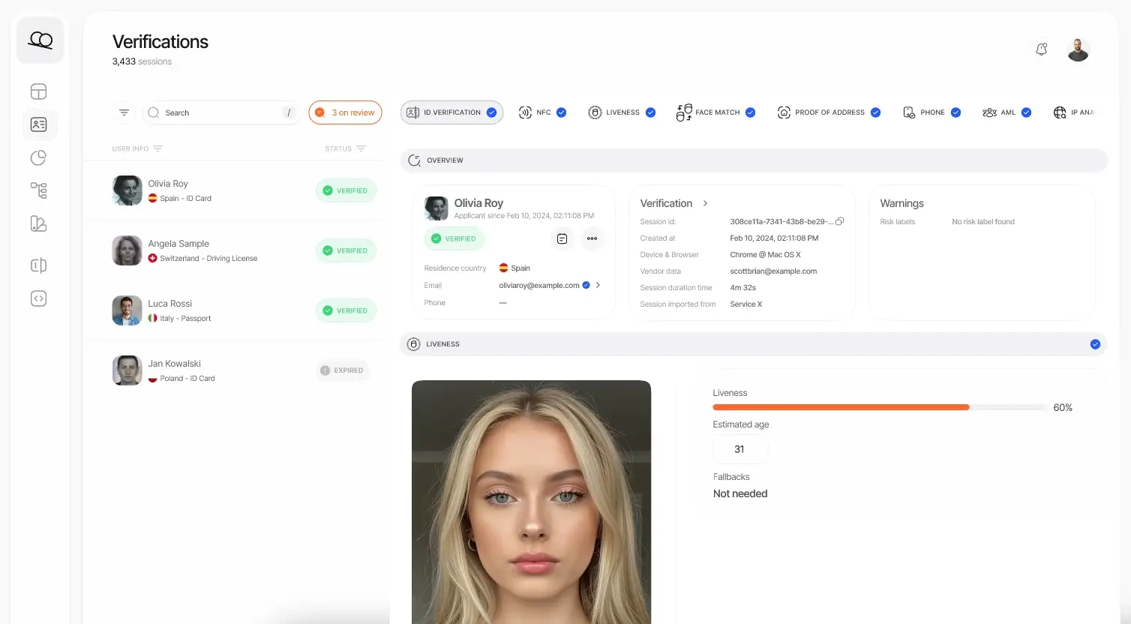1131x624 pixels.
Task: Expand details next to oliviaroy@example.com email
Action: pos(598,285)
